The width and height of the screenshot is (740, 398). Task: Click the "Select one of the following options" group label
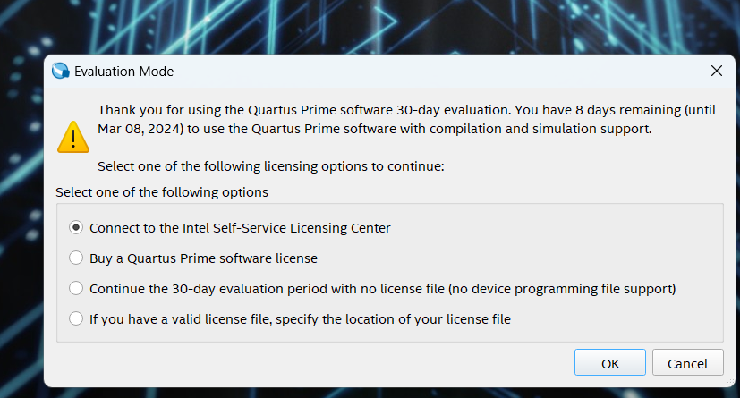[161, 192]
